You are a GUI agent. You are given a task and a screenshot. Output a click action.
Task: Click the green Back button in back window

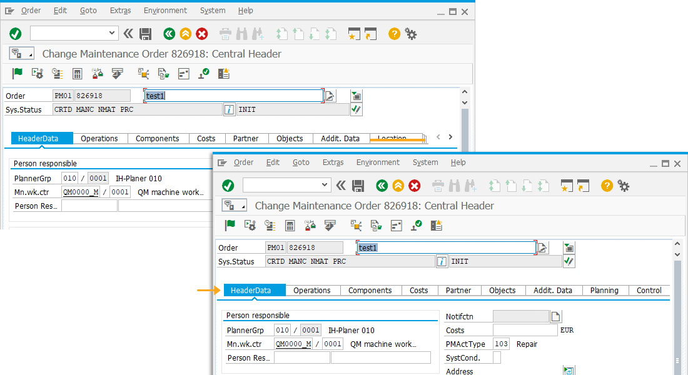tap(169, 34)
